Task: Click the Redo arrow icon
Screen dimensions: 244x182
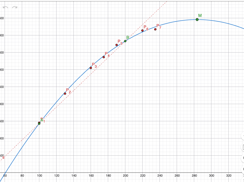Action: click(x=15, y=7)
